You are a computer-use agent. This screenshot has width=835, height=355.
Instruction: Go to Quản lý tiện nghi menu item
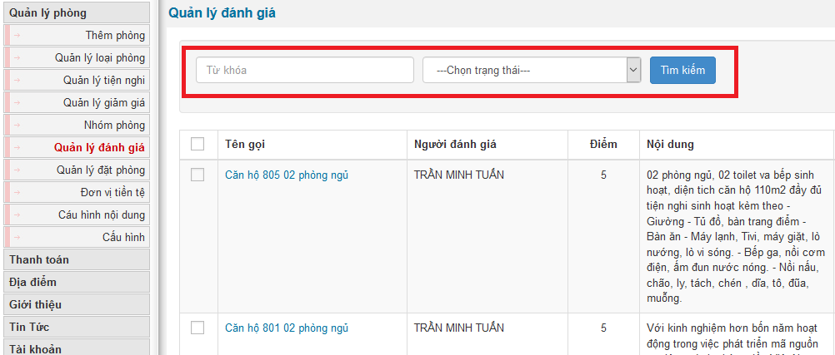click(104, 81)
